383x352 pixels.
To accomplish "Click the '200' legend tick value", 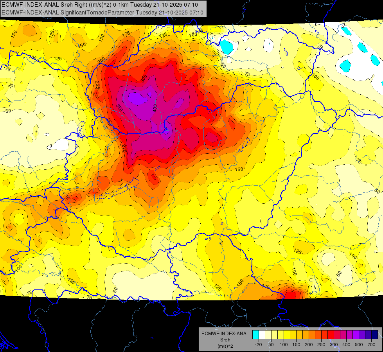I will tap(309, 345).
